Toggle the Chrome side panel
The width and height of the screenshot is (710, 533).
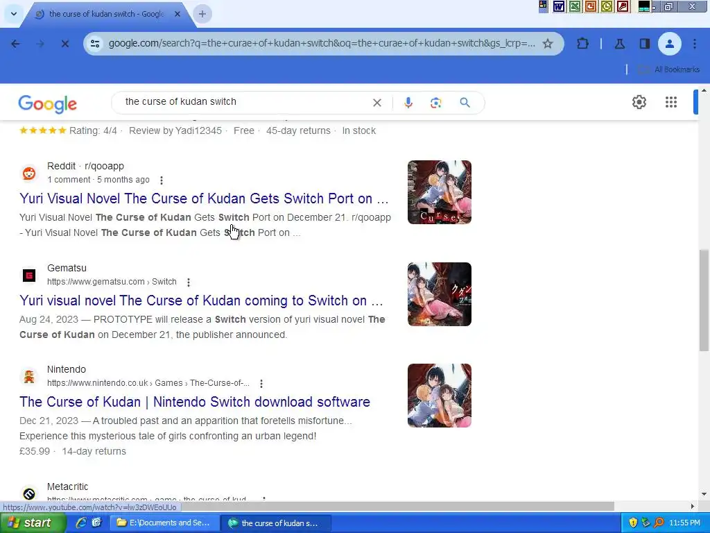tap(644, 44)
